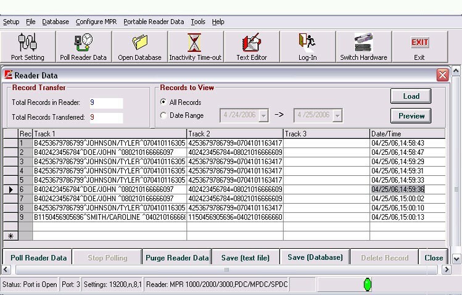Click the date cell 04/25/06,15:00:02
Viewport: 462px width, 295px height.
[408, 199]
